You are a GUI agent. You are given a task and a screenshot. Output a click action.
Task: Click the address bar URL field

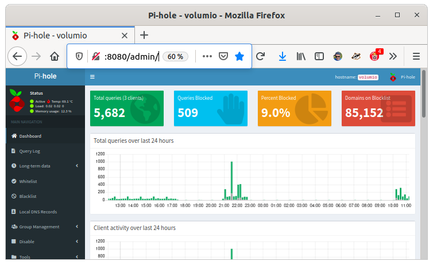tap(132, 57)
